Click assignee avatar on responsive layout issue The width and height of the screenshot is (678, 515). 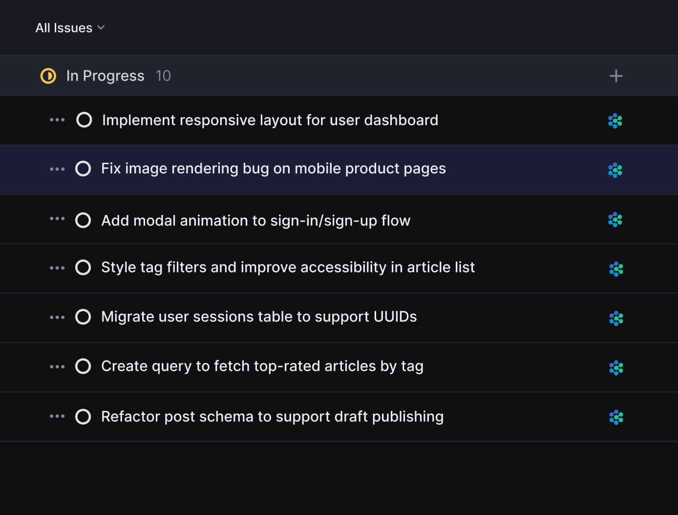click(x=615, y=121)
